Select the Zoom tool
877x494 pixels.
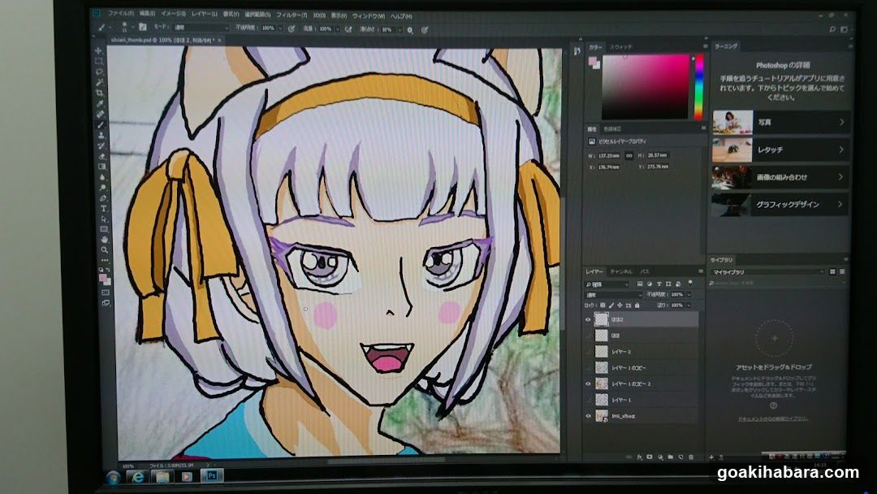[105, 250]
